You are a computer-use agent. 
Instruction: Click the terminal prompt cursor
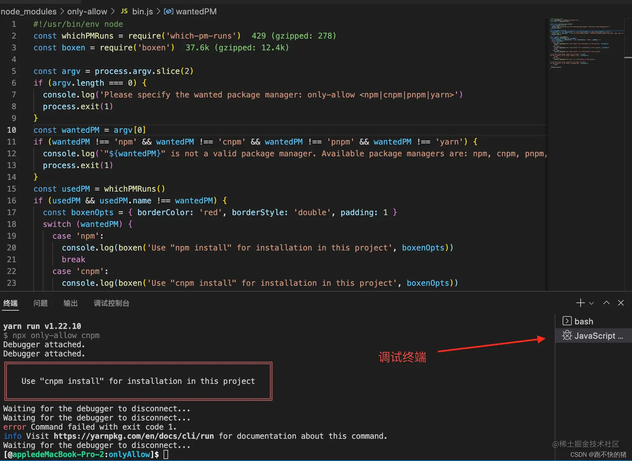click(166, 454)
